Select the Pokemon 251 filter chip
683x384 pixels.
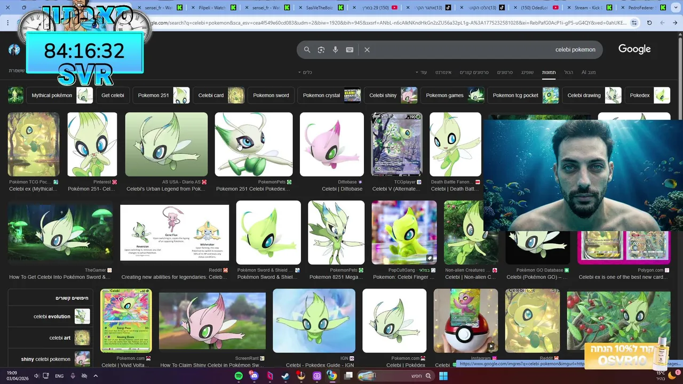coord(161,95)
